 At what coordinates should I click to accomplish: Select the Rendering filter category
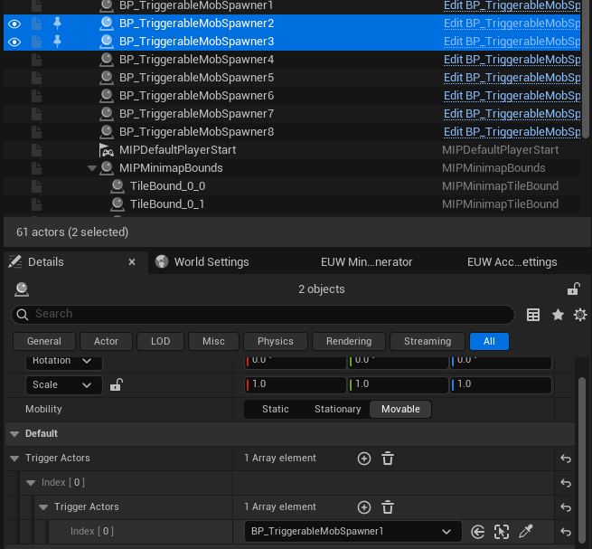click(349, 341)
